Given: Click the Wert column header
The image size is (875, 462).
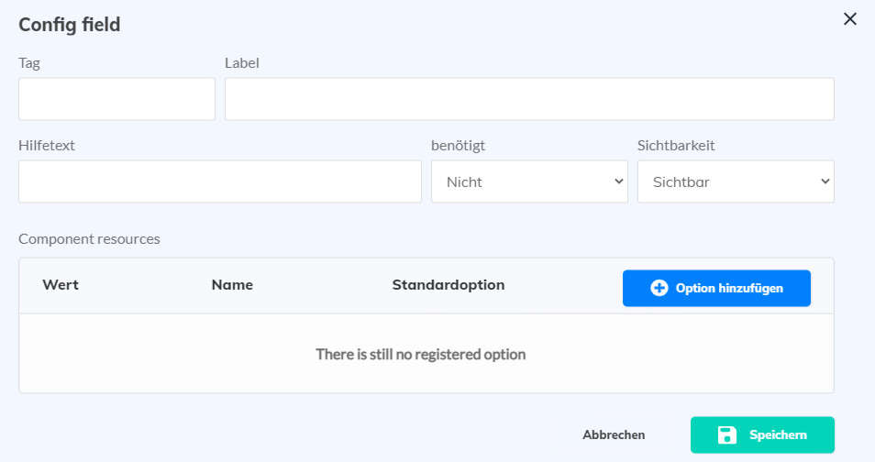Looking at the screenshot, I should (x=61, y=285).
